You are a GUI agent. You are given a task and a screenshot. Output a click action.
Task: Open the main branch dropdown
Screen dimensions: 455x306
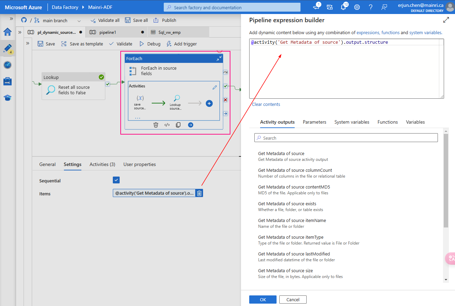click(x=79, y=20)
